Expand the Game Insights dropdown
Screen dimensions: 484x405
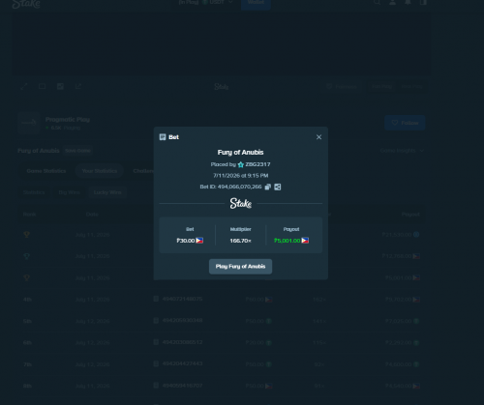tap(402, 151)
